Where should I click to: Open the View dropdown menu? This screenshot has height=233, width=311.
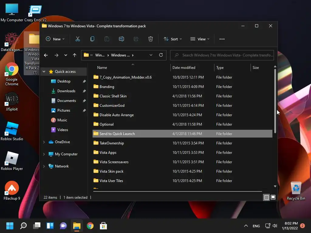tap(200, 39)
